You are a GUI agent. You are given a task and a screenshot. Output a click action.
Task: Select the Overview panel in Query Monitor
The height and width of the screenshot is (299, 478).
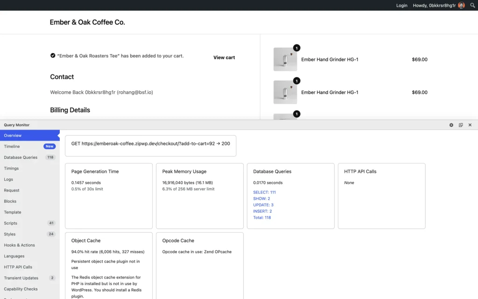[29, 135]
